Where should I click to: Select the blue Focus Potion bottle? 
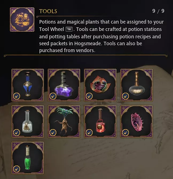click(28, 85)
